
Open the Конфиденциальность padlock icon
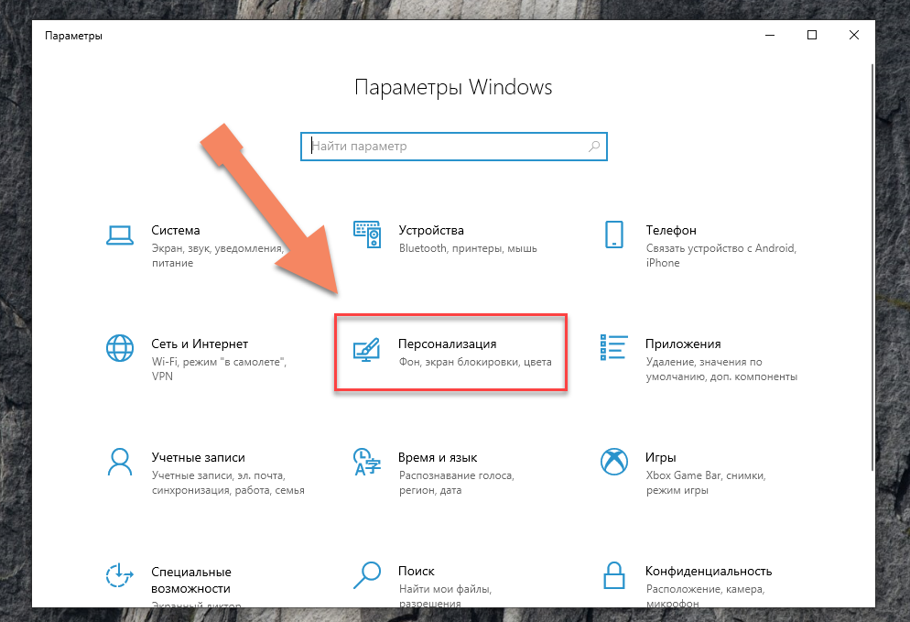pyautogui.click(x=614, y=575)
